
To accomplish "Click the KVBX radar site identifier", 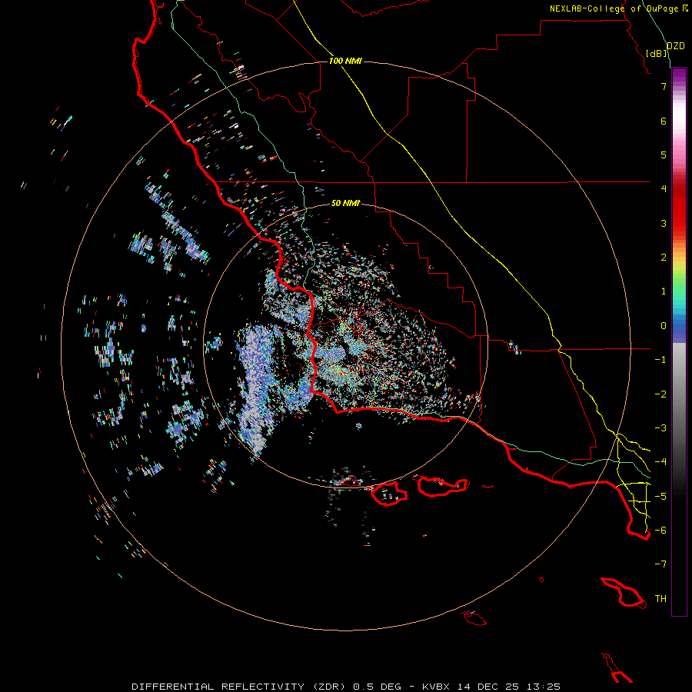I will tap(436, 687).
